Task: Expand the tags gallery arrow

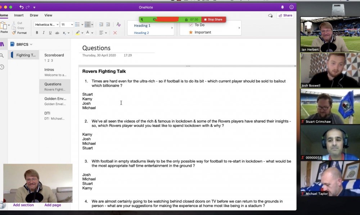Action: click(239, 28)
